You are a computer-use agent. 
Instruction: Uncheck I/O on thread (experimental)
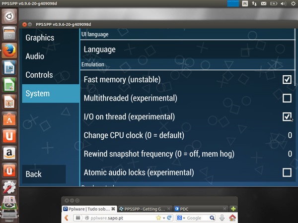[287, 116]
